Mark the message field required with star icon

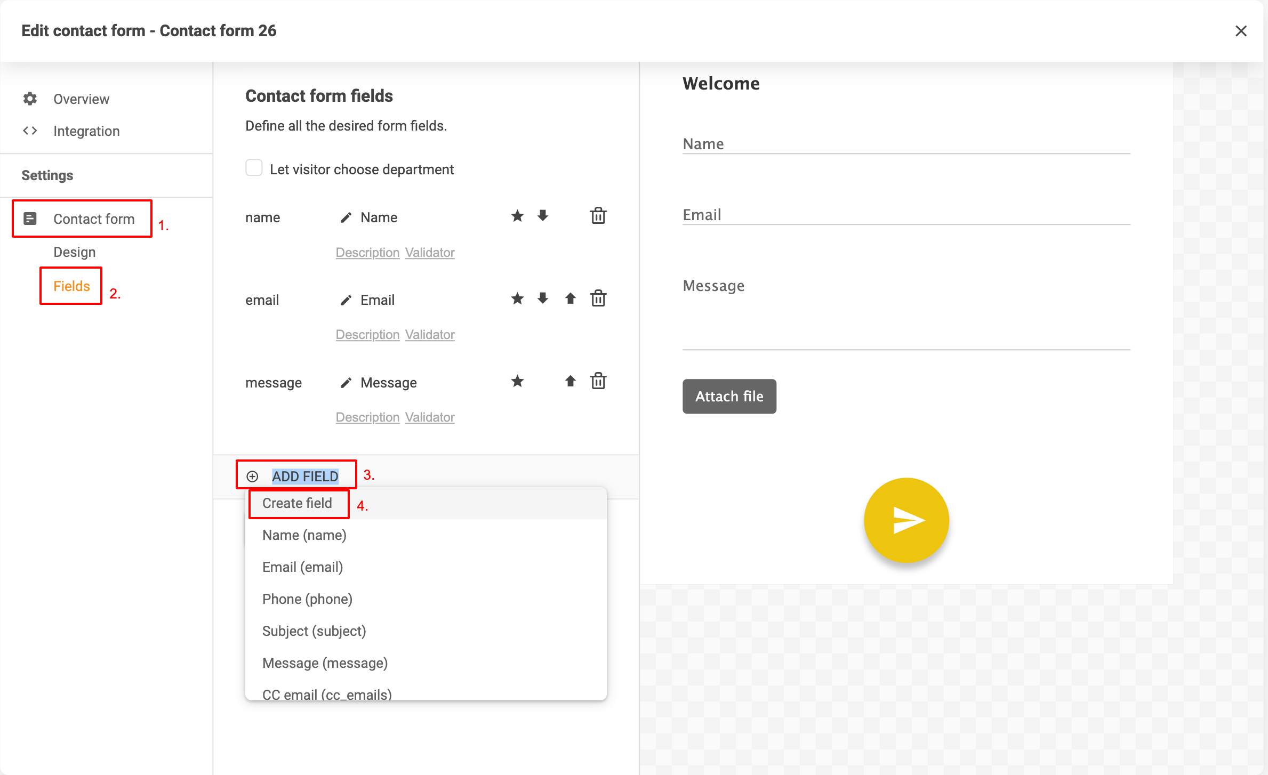[x=517, y=381]
